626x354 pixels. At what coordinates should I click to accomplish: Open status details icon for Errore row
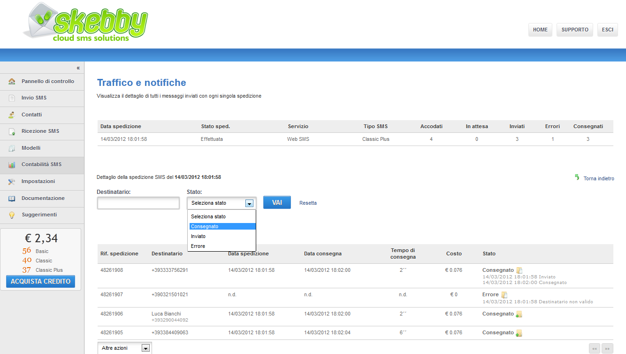[504, 295]
